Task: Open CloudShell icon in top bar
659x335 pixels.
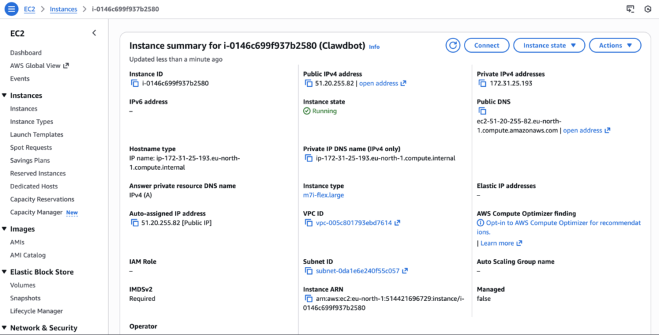Action: click(630, 9)
